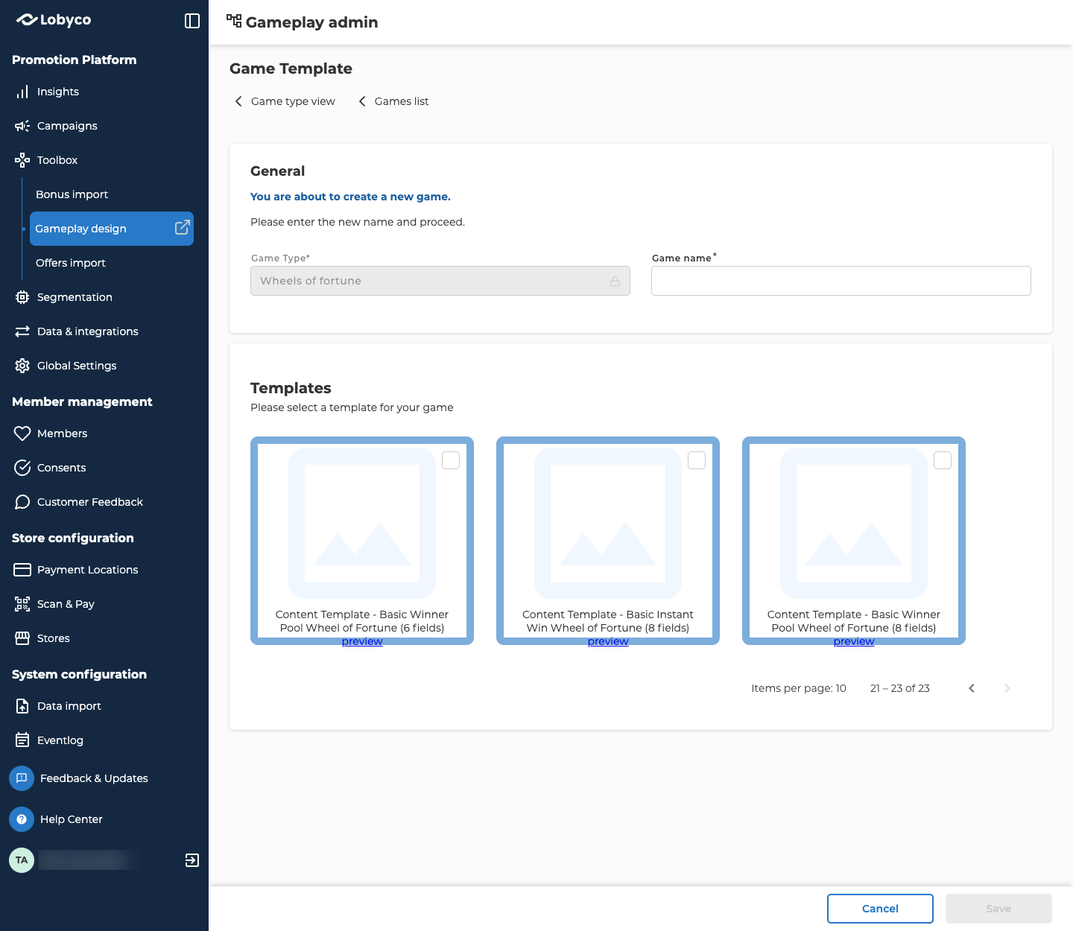Viewport: 1073px width, 931px height.
Task: Click the Campaigns megaphone icon
Action: (x=22, y=126)
